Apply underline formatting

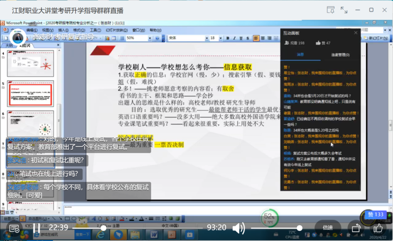(241, 38)
